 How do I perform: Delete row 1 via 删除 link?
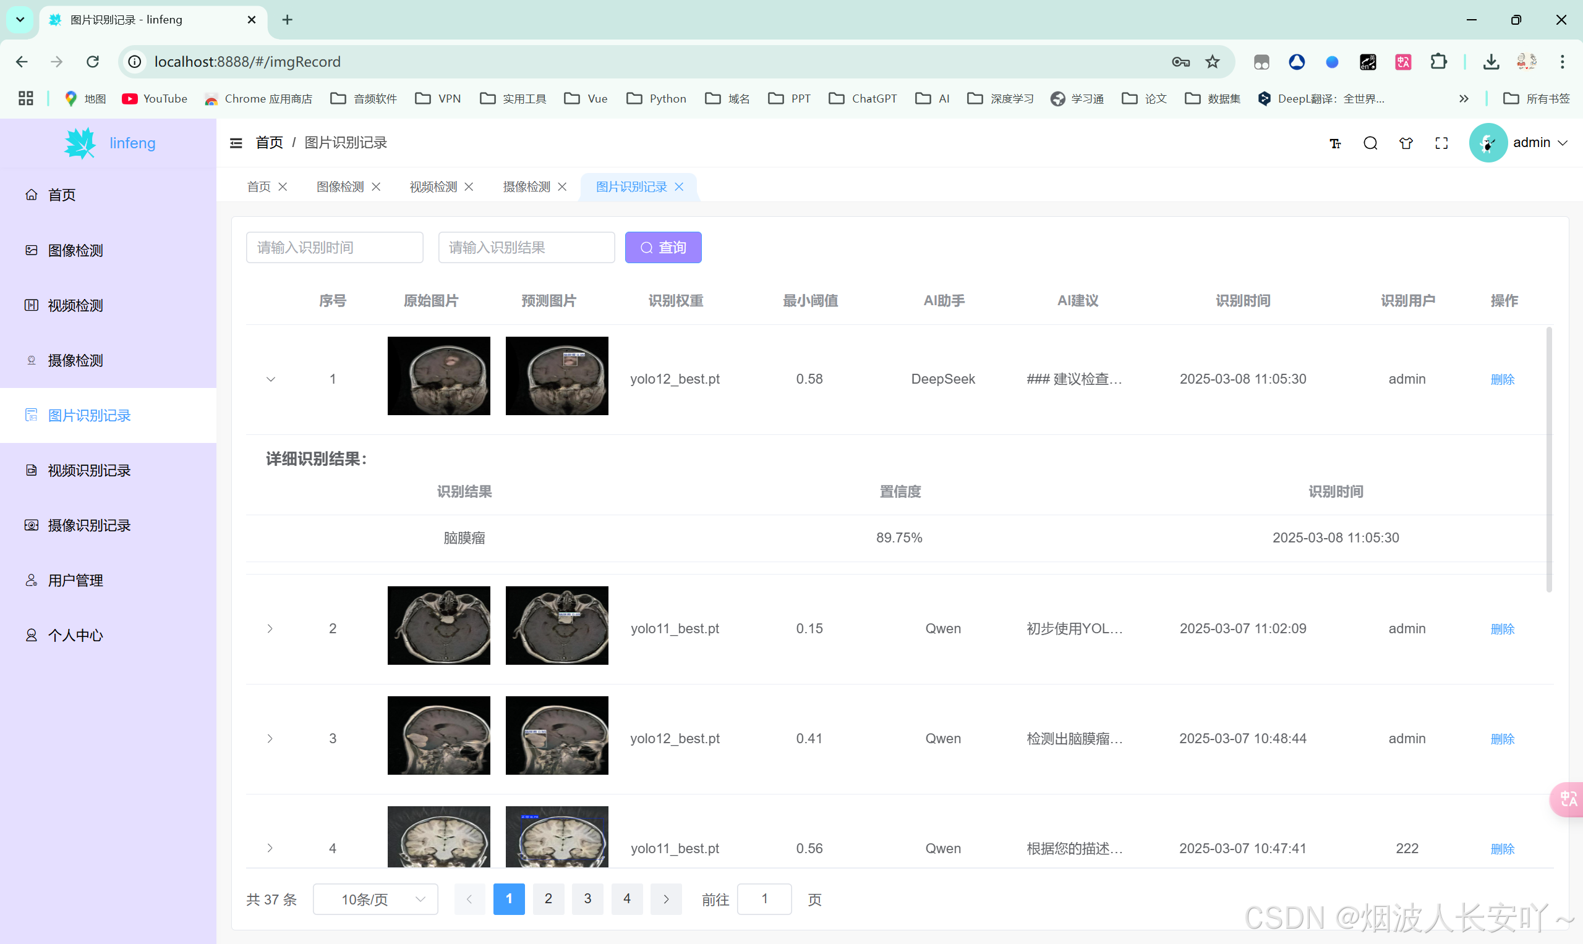pyautogui.click(x=1502, y=379)
